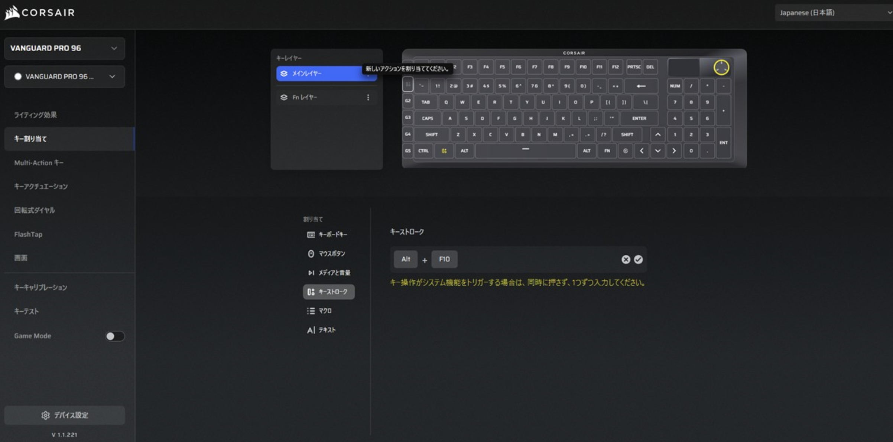Confirm keystroke with the checkmark icon
The image size is (893, 442).
click(x=638, y=260)
